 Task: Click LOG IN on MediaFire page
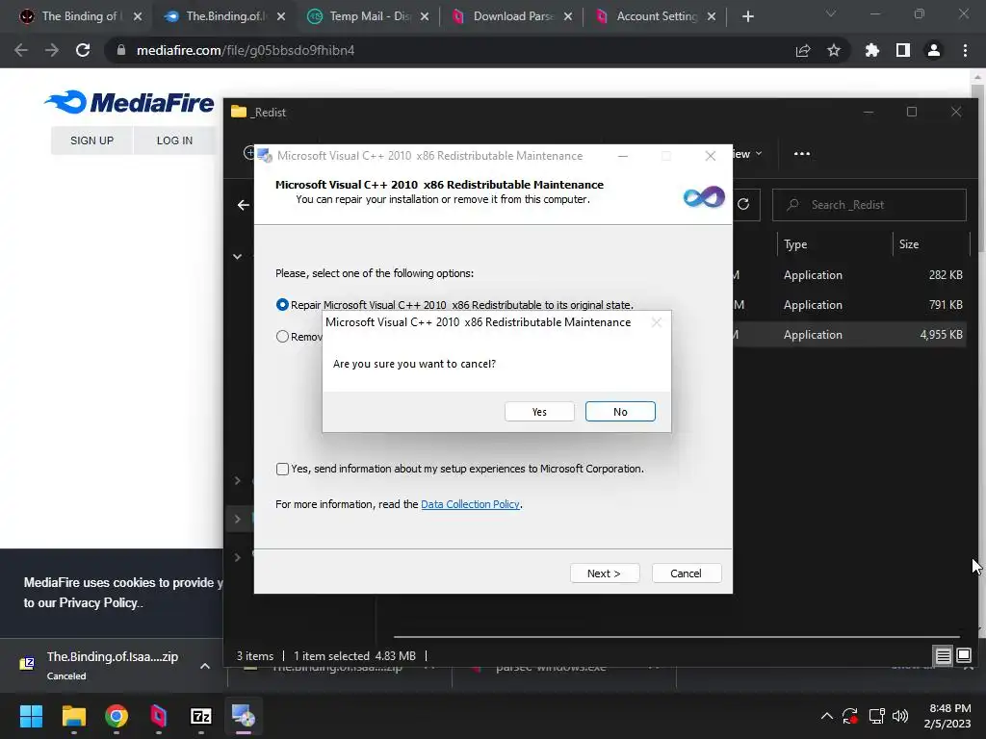(x=174, y=140)
